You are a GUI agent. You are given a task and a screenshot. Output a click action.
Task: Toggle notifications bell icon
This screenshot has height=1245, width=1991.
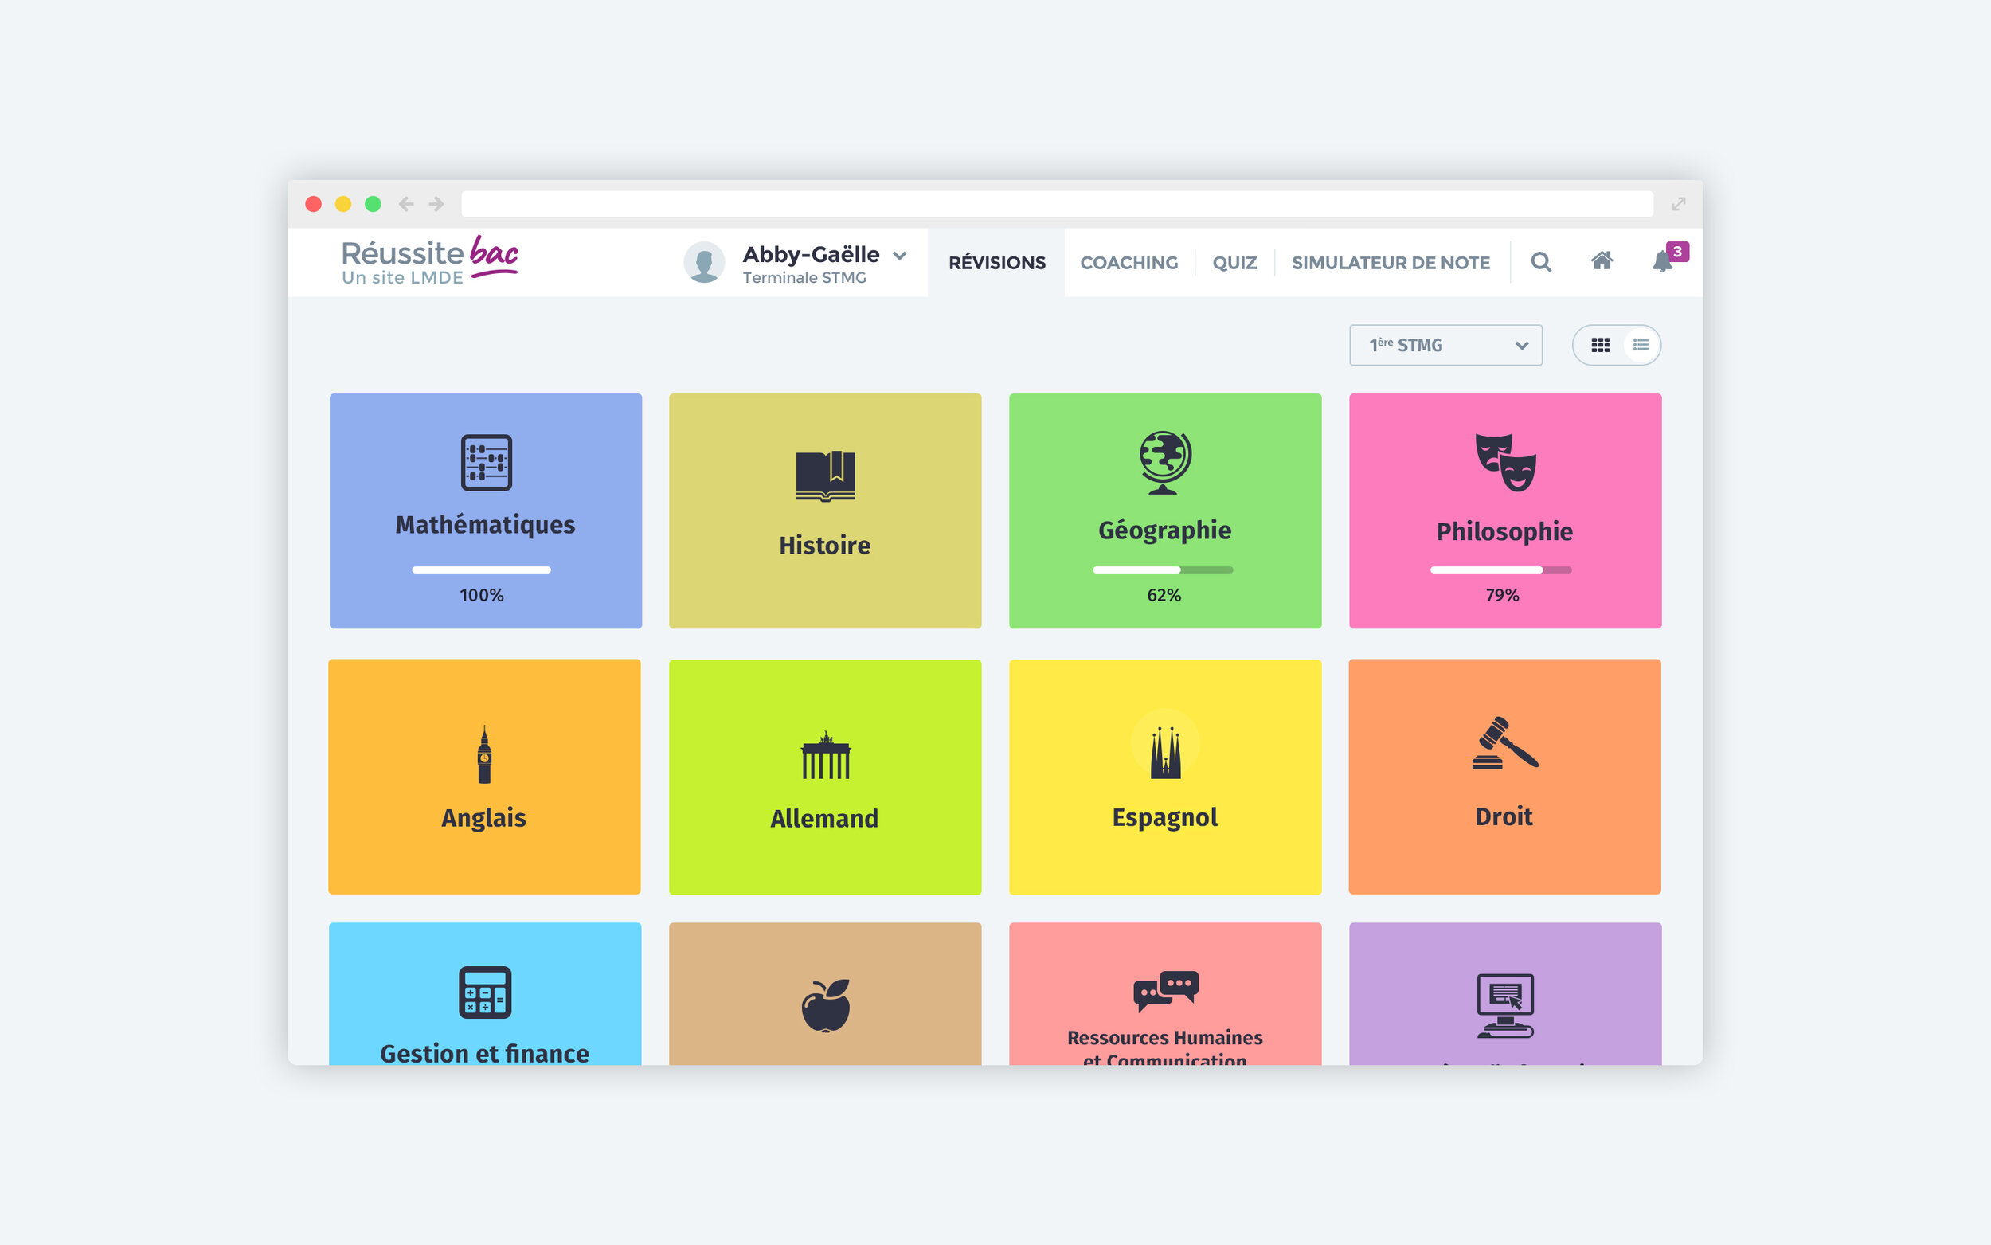coord(1661,263)
